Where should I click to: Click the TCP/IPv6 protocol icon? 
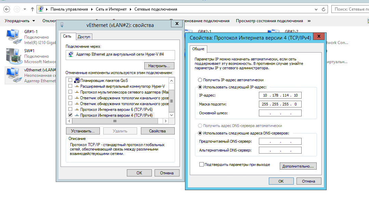click(x=77, y=110)
